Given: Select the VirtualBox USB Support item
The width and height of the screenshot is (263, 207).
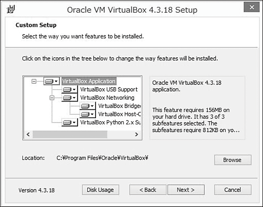Looking at the screenshot, I should (109, 89).
